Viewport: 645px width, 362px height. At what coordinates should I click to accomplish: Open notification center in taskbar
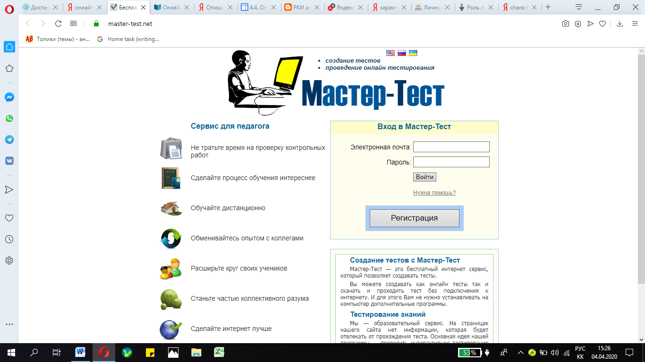629,352
